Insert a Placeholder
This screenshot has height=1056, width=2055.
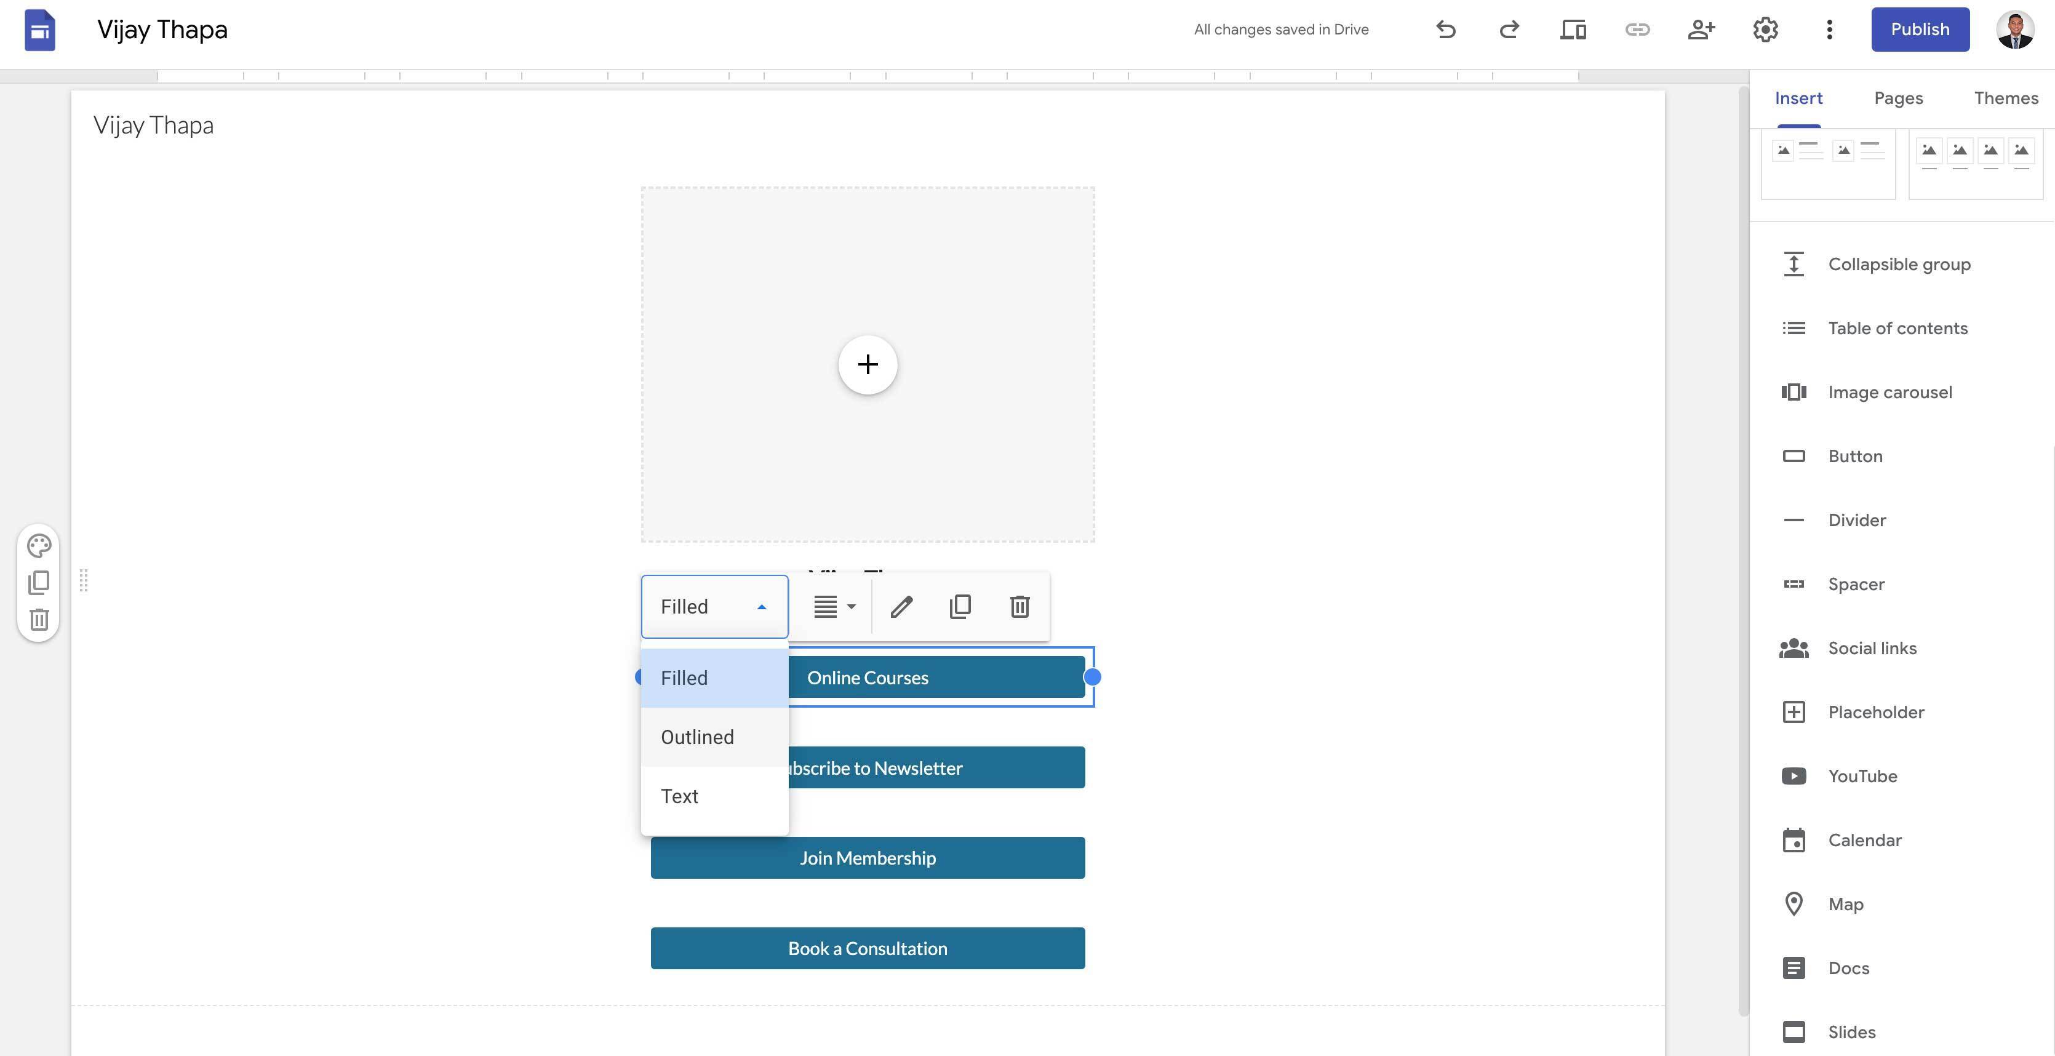click(1902, 712)
